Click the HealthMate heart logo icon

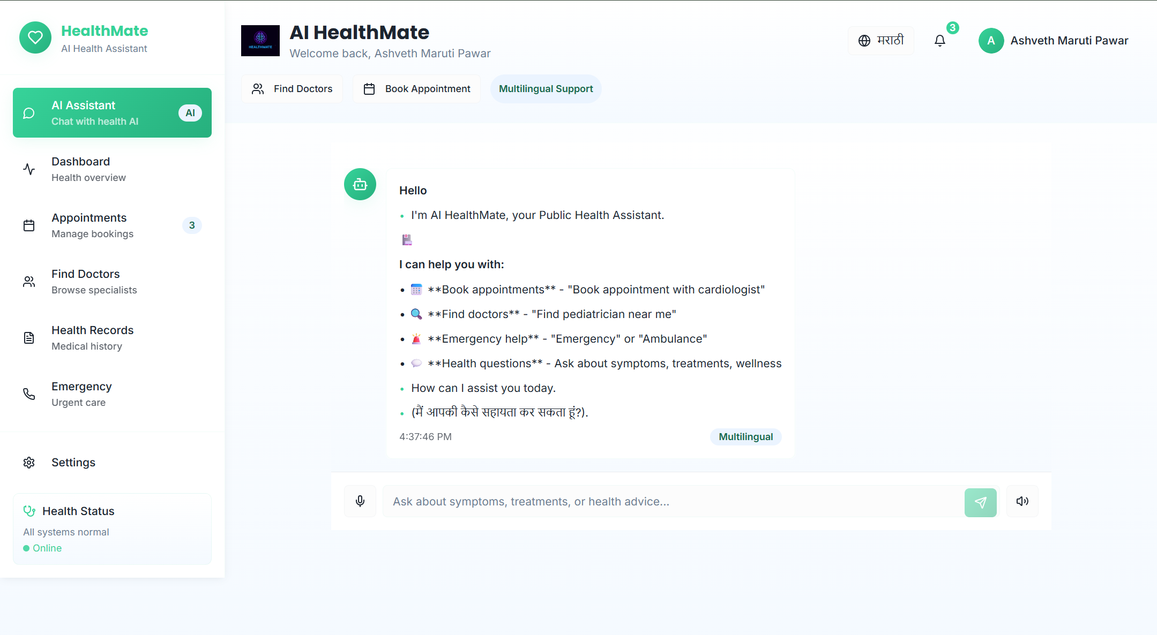[35, 37]
